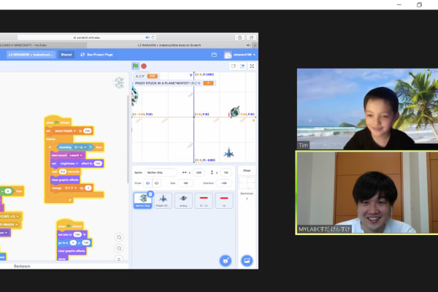Show the sprite using the eye toggle
Viewport: 438px width, 292px height.
click(x=148, y=182)
